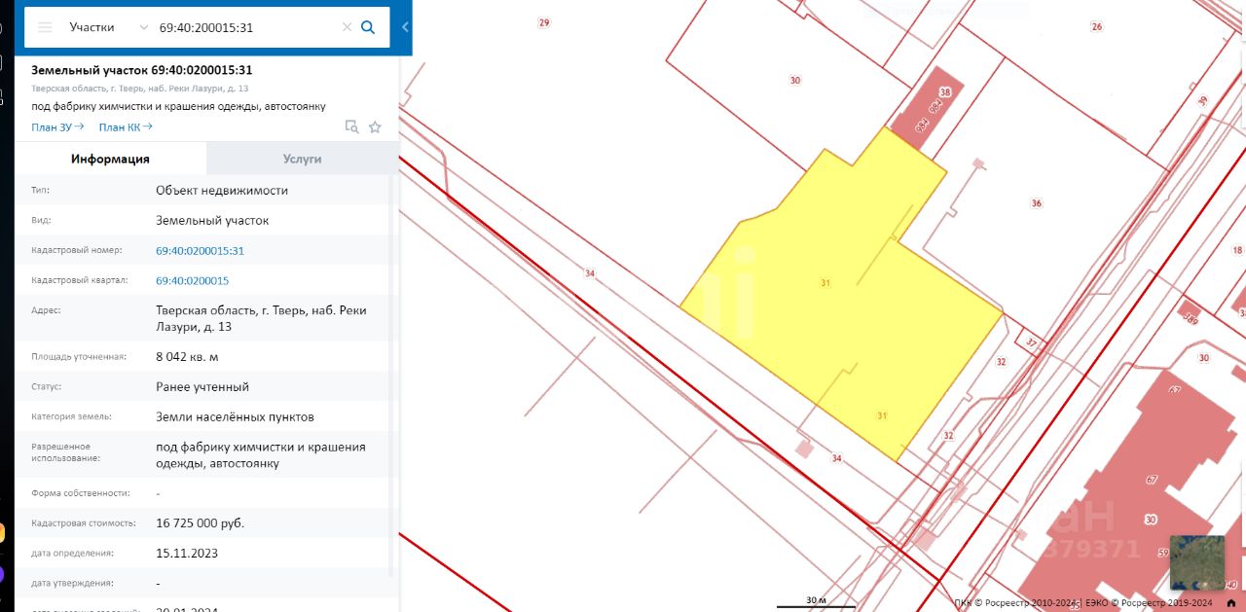Click cadastral number link 69:40:0200015:31
Image resolution: width=1246 pixels, height=612 pixels.
click(x=200, y=251)
